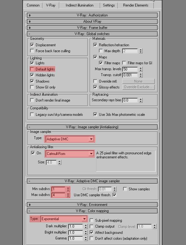Viewport: 186px width, 245px height.
Task: Disable the Displacement checkbox
Action: pyautogui.click(x=32, y=45)
